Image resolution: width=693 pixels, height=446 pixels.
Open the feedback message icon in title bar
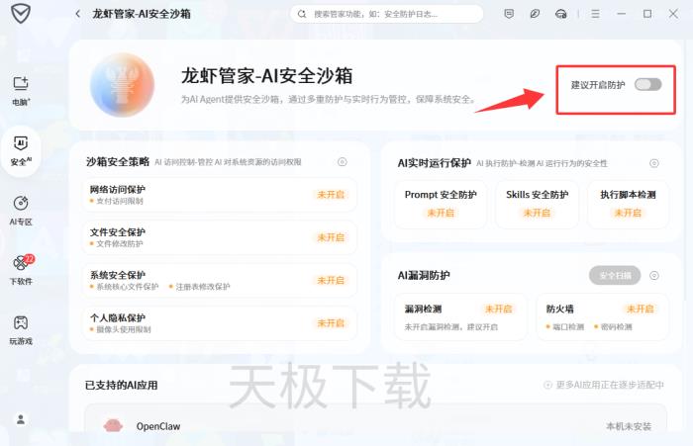tap(509, 14)
